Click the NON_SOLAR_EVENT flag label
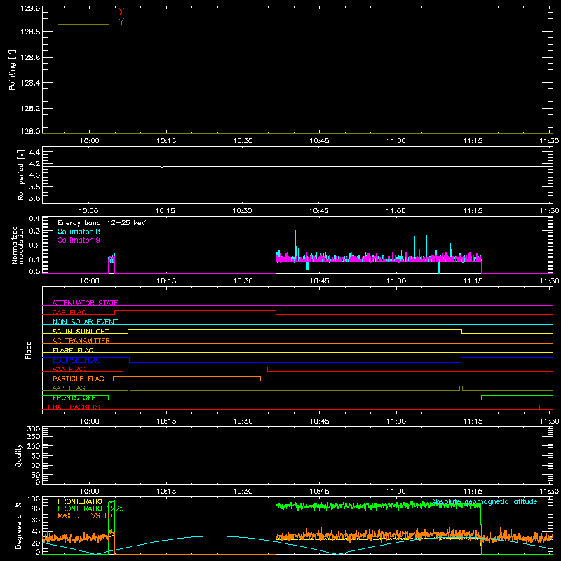Image resolution: width=561 pixels, height=561 pixels. click(85, 322)
